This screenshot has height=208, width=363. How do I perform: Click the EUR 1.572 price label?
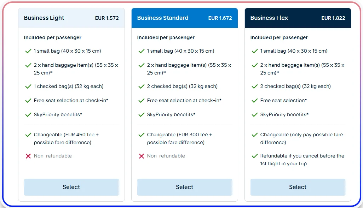(107, 18)
